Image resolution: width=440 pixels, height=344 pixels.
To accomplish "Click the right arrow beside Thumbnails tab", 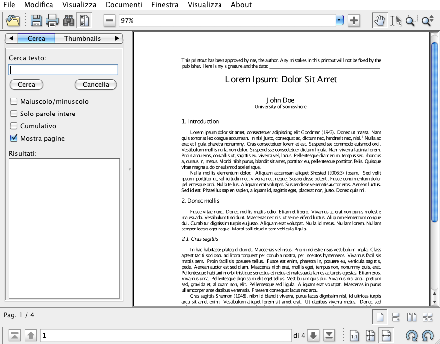I will point(117,38).
